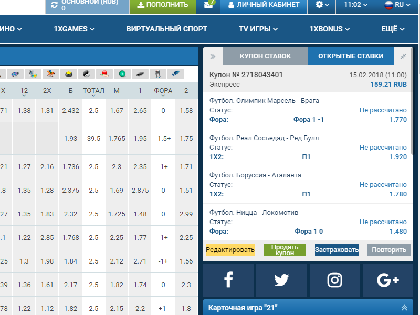
Task: Select odds 2.875 in column 1
Action: pyautogui.click(x=140, y=191)
